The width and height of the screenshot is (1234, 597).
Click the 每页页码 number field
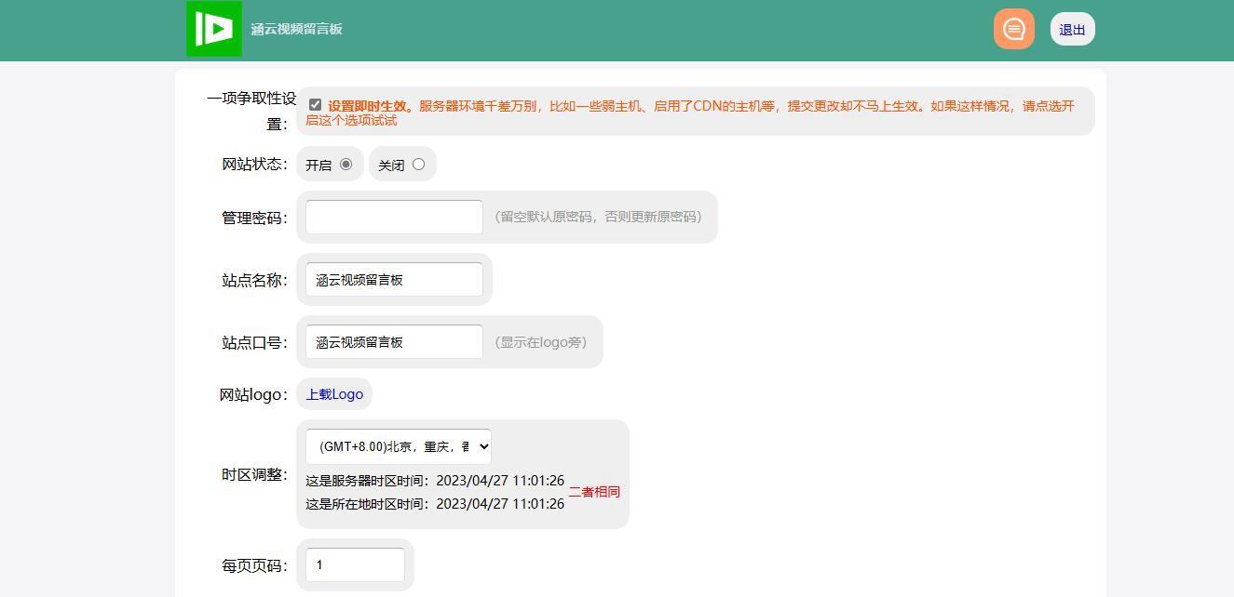click(x=355, y=565)
